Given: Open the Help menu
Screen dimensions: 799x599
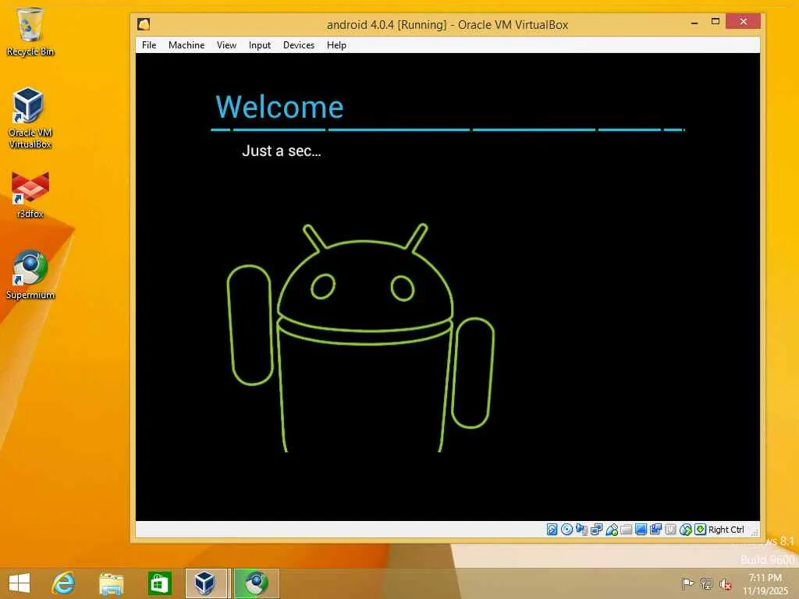Looking at the screenshot, I should pos(336,44).
